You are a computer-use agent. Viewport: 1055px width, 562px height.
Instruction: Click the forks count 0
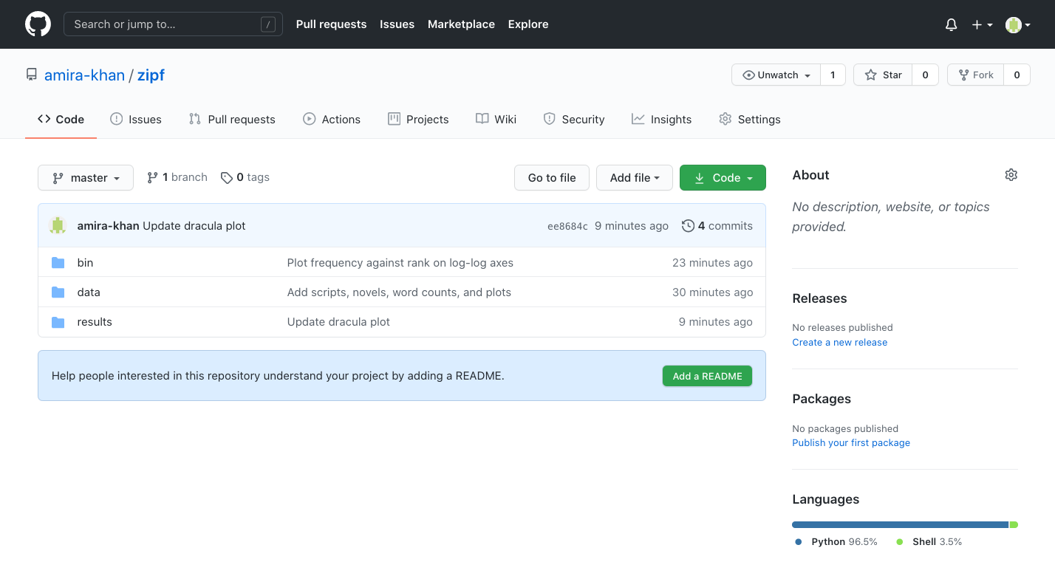(1017, 75)
